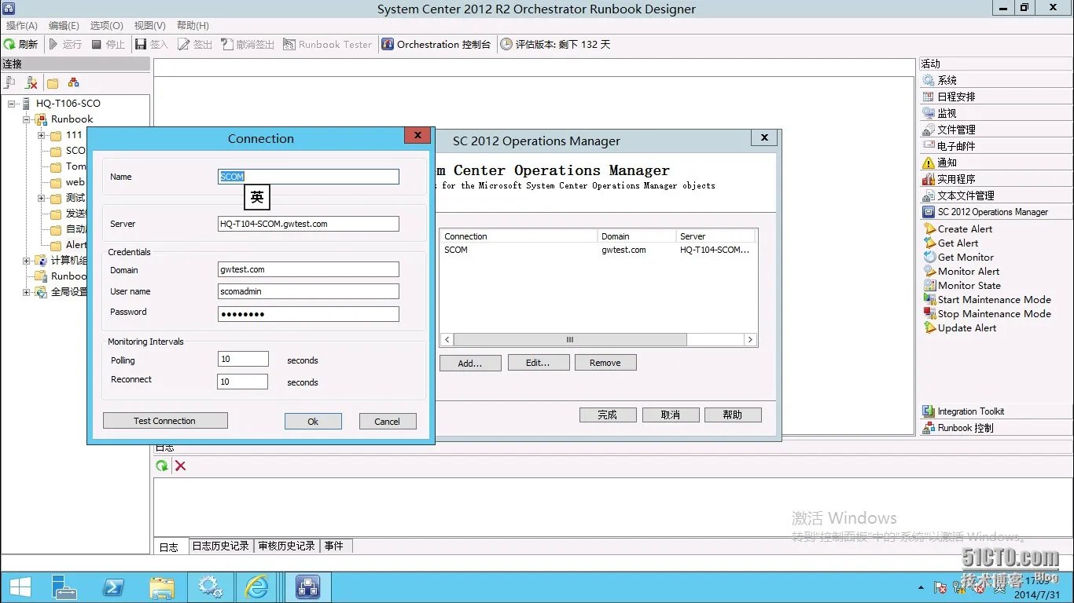1074x603 pixels.
Task: Select the Update Alert activity icon
Action: 929,328
